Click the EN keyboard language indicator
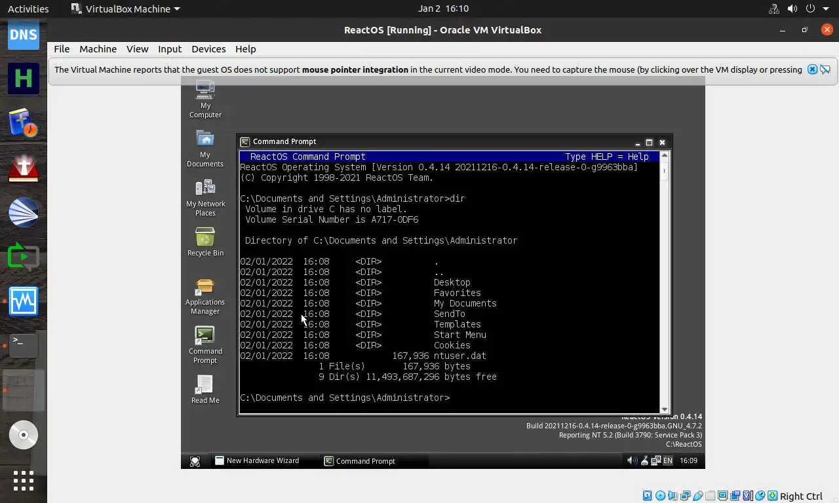Viewport: 839px width, 503px height. point(668,461)
